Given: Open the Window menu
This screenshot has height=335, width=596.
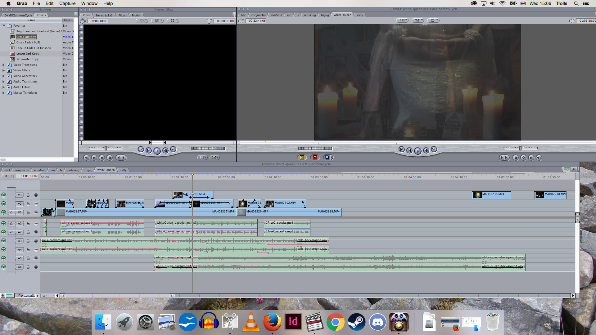Looking at the screenshot, I should [89, 3].
